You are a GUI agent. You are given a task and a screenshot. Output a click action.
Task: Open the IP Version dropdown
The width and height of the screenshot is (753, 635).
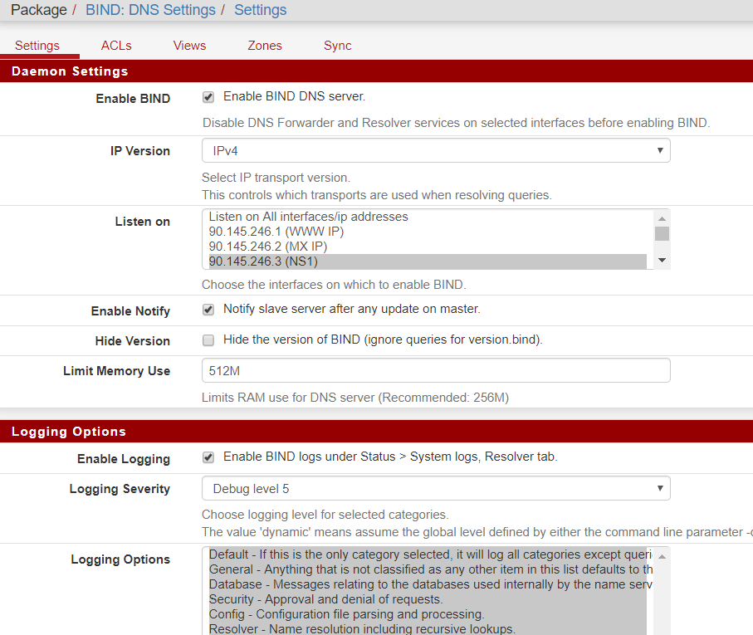[436, 151]
